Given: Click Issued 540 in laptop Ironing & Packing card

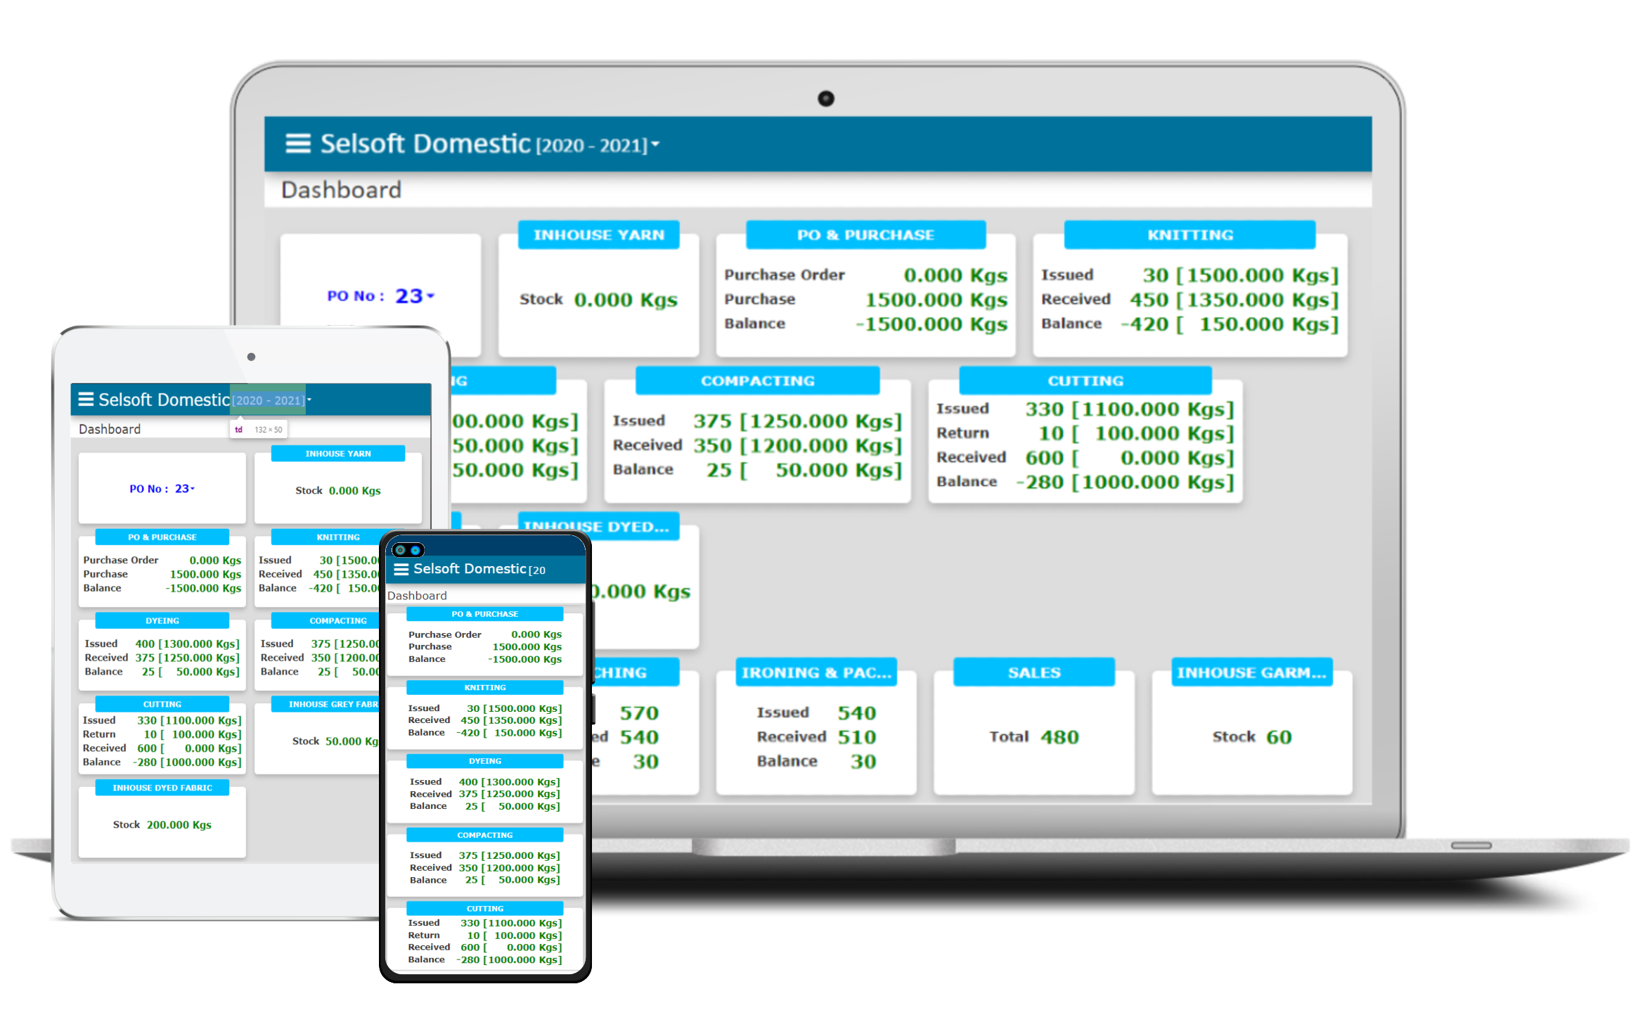Looking at the screenshot, I should click(x=816, y=713).
